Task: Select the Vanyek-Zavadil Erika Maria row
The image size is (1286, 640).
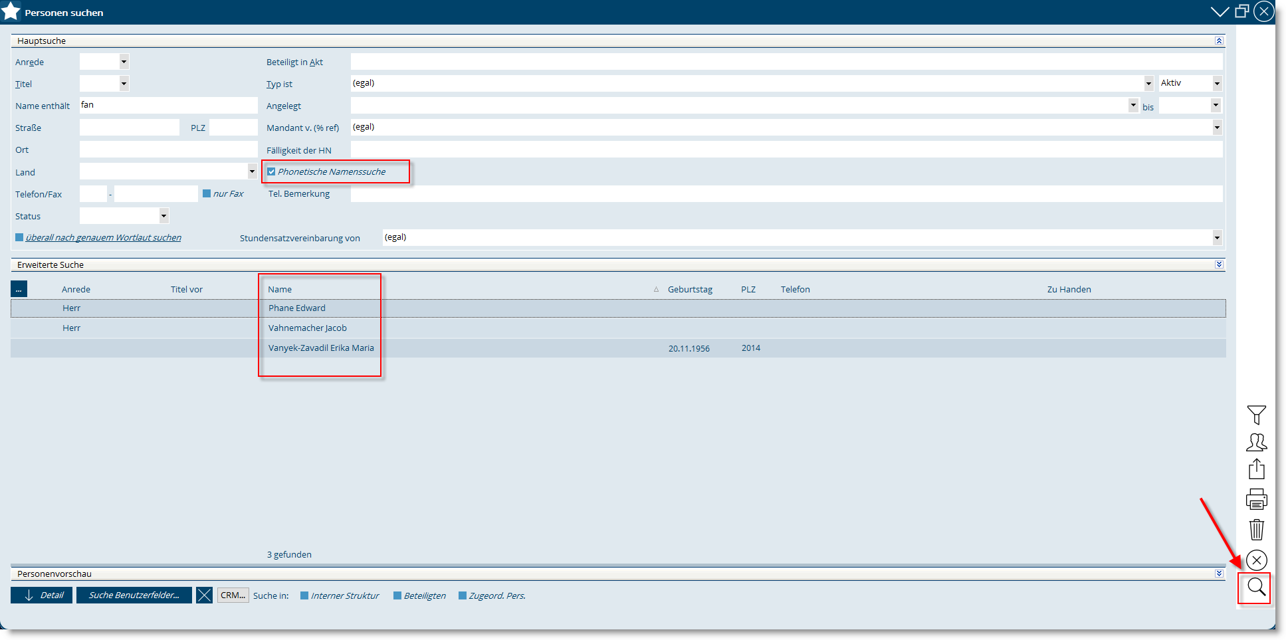Action: click(x=618, y=348)
